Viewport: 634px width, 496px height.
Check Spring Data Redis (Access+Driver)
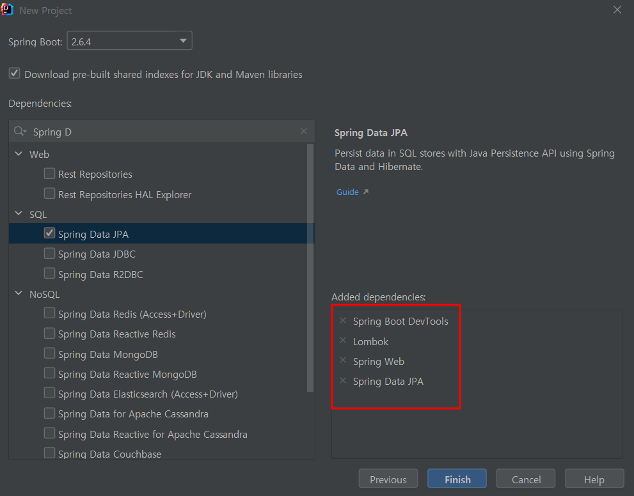(49, 313)
